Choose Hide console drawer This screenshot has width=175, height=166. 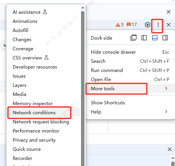point(130,52)
